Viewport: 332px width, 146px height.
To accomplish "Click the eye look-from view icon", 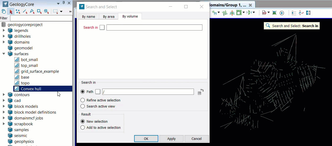I will [x=232, y=12].
